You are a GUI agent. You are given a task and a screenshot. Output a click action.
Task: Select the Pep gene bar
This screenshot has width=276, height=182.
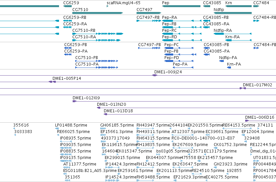(x=181, y=6)
